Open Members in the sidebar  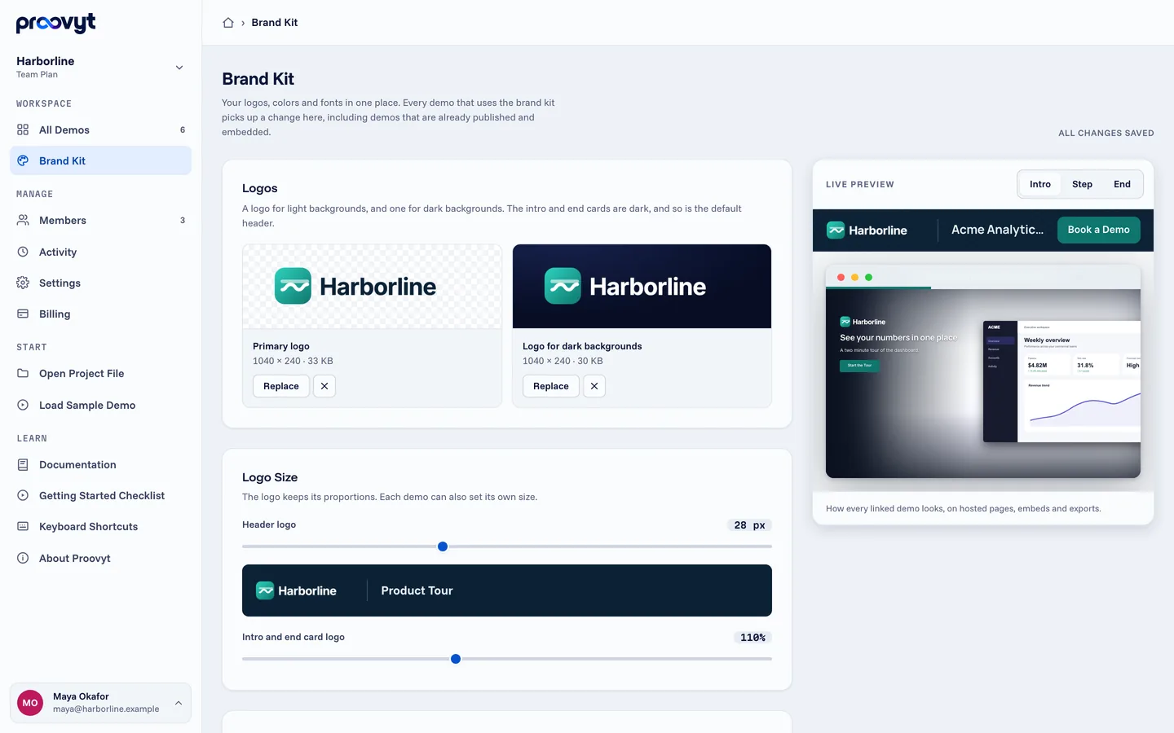tap(100, 220)
